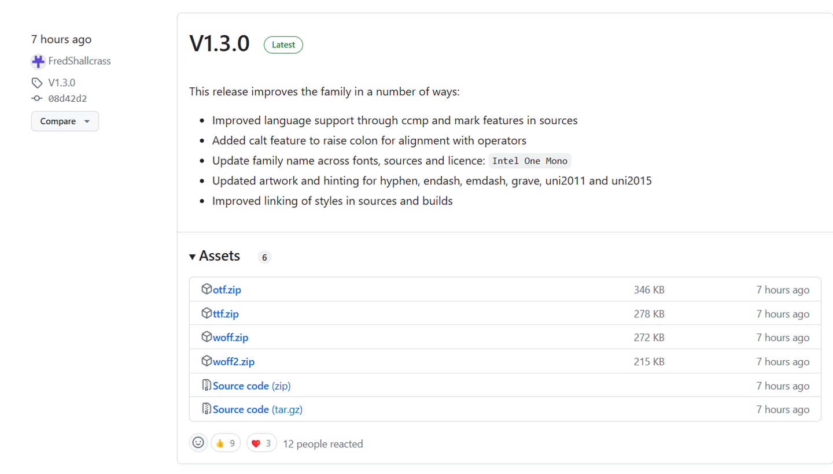The image size is (833, 474).
Task: Toggle the thumbs-up reaction
Action: click(225, 442)
